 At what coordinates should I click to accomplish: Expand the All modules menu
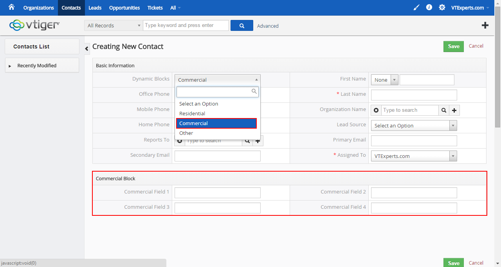click(x=175, y=8)
